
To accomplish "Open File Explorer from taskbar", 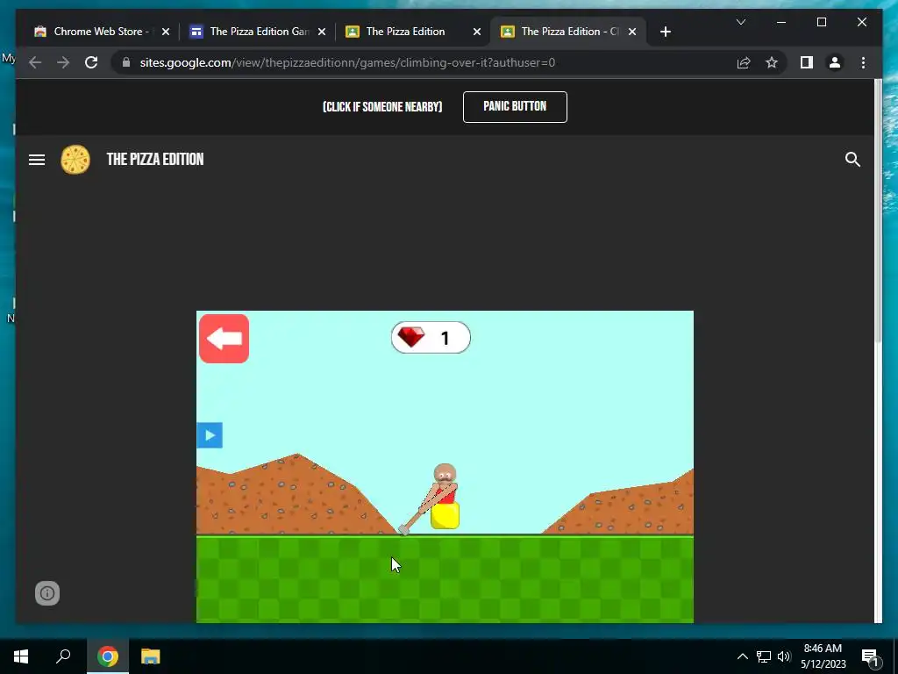I will pos(151,656).
